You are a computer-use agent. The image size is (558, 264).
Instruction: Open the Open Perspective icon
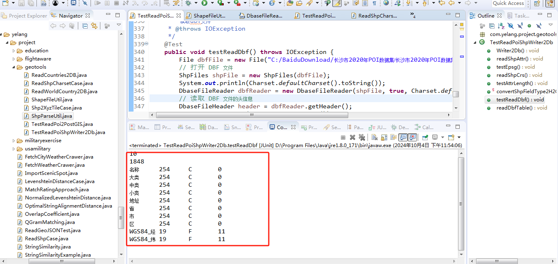[x=537, y=3]
